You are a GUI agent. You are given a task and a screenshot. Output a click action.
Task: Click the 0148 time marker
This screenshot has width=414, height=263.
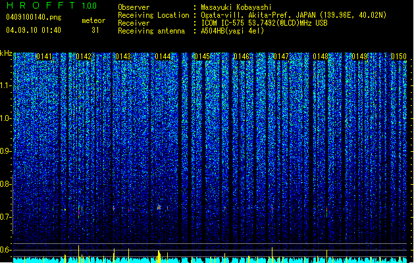pyautogui.click(x=321, y=57)
